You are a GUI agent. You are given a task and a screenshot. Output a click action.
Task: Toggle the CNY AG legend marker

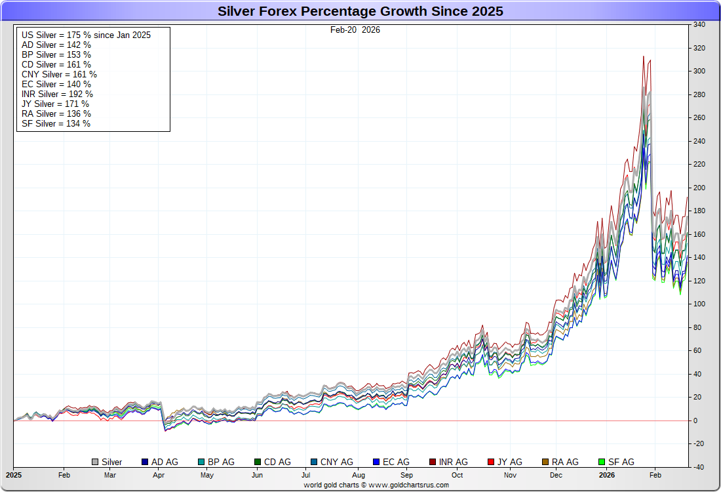tap(314, 462)
